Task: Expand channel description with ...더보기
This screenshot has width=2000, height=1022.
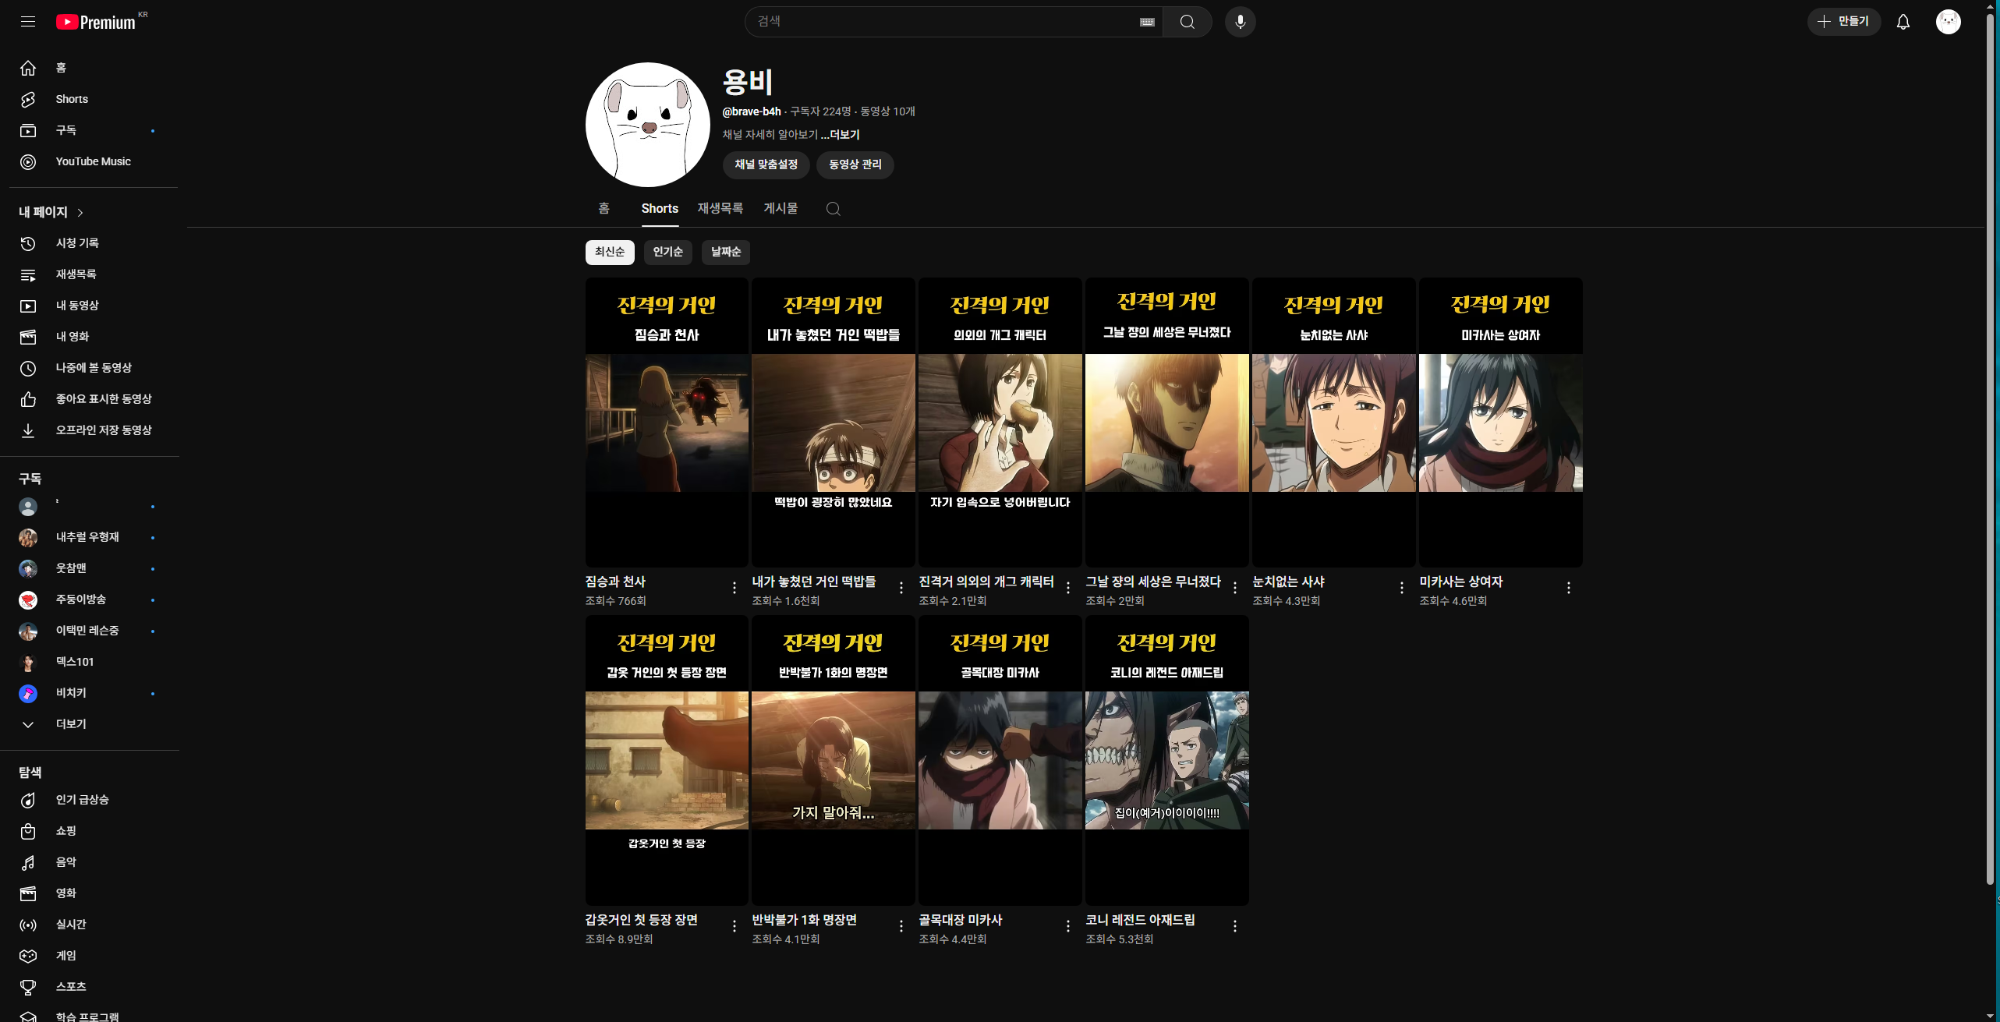Action: tap(841, 135)
